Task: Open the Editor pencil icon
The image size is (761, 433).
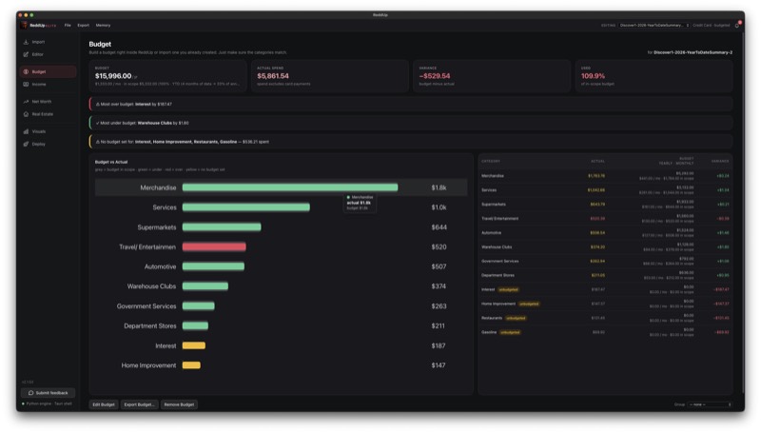Action: pos(26,54)
